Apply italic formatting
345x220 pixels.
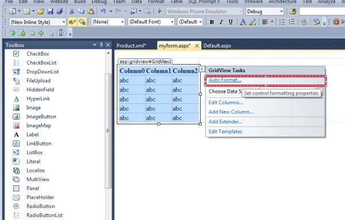pyautogui.click(x=221, y=22)
